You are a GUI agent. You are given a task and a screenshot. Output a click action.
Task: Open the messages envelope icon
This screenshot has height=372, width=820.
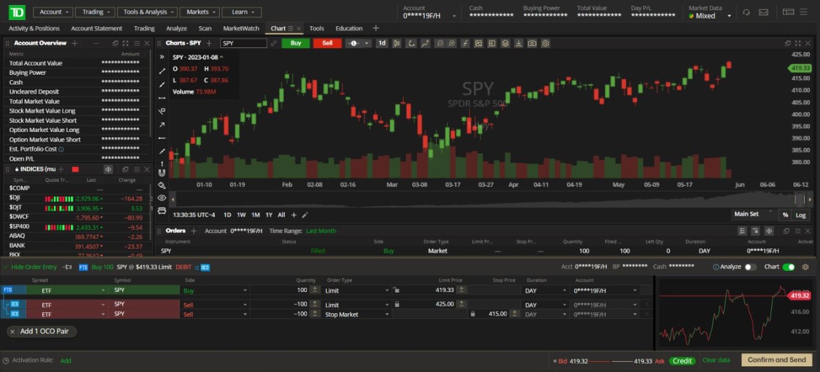(x=763, y=12)
